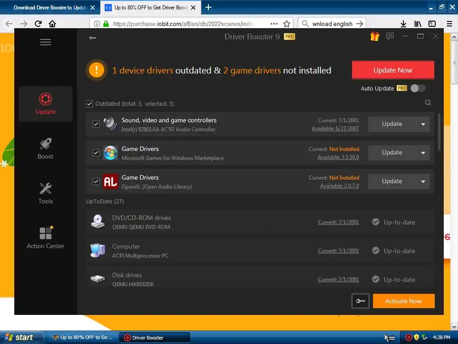Click the orange Activate Now button

[x=404, y=301]
